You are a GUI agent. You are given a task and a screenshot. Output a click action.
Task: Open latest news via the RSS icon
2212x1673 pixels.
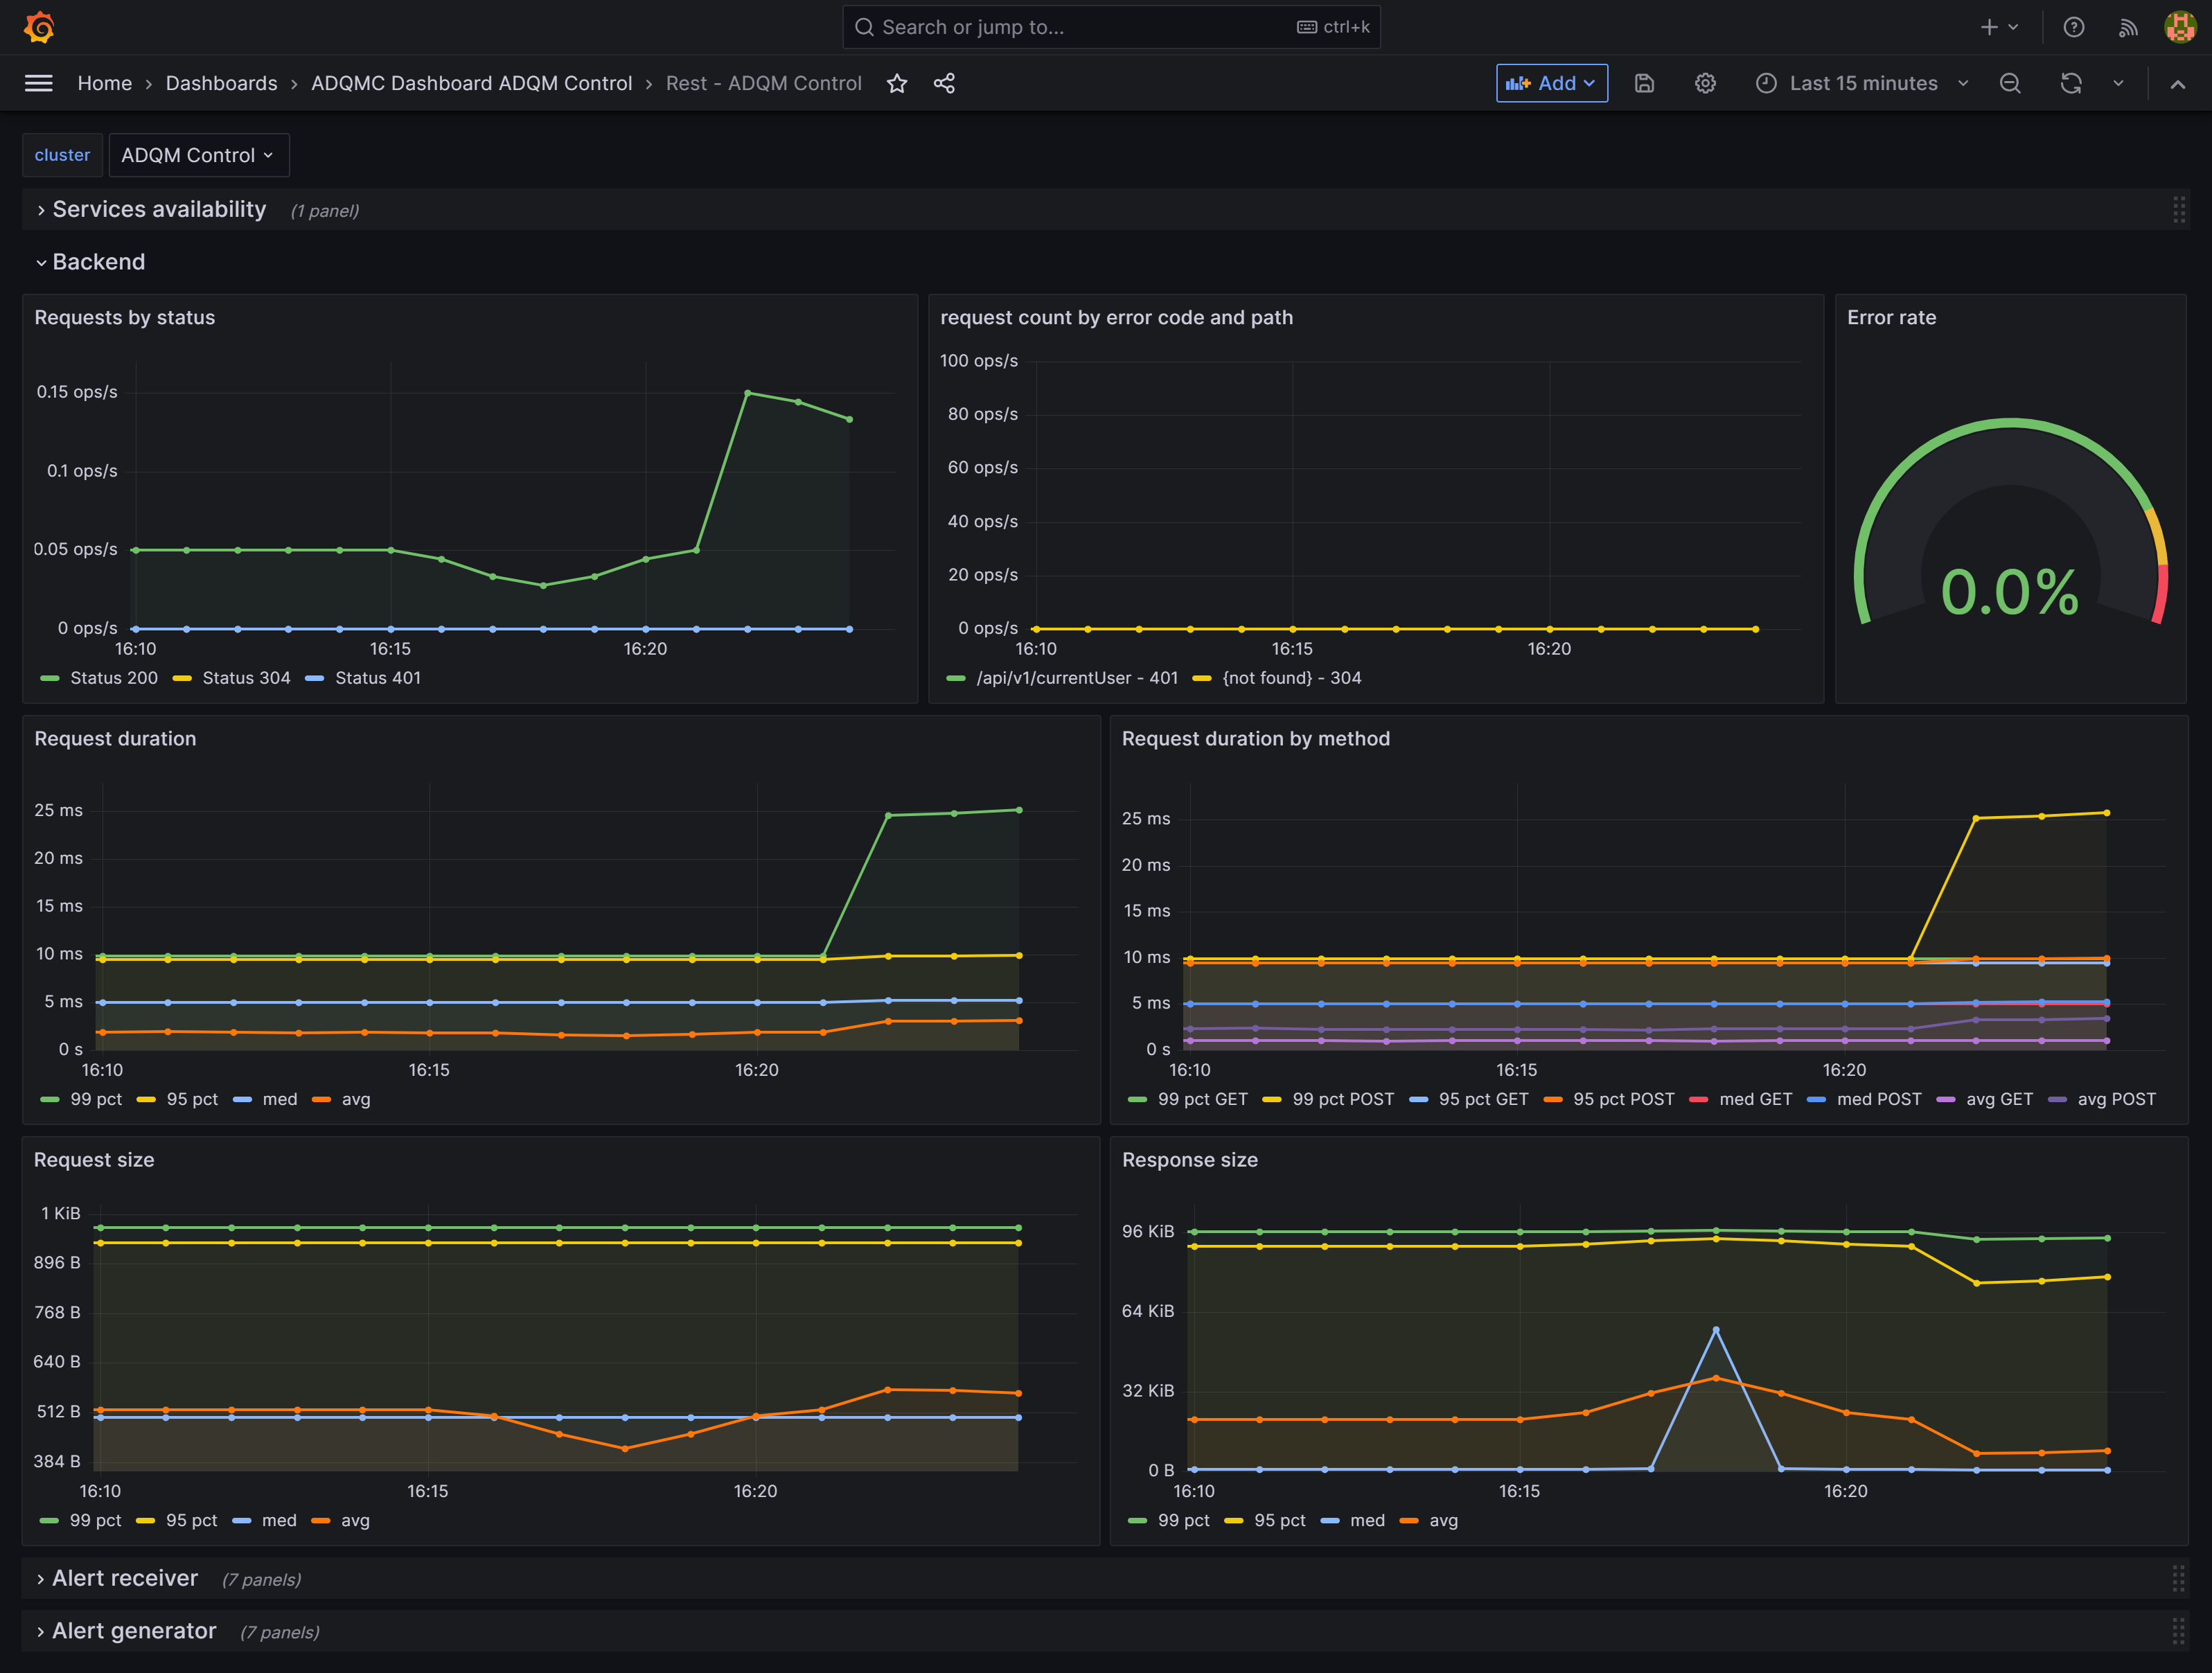coord(2128,27)
